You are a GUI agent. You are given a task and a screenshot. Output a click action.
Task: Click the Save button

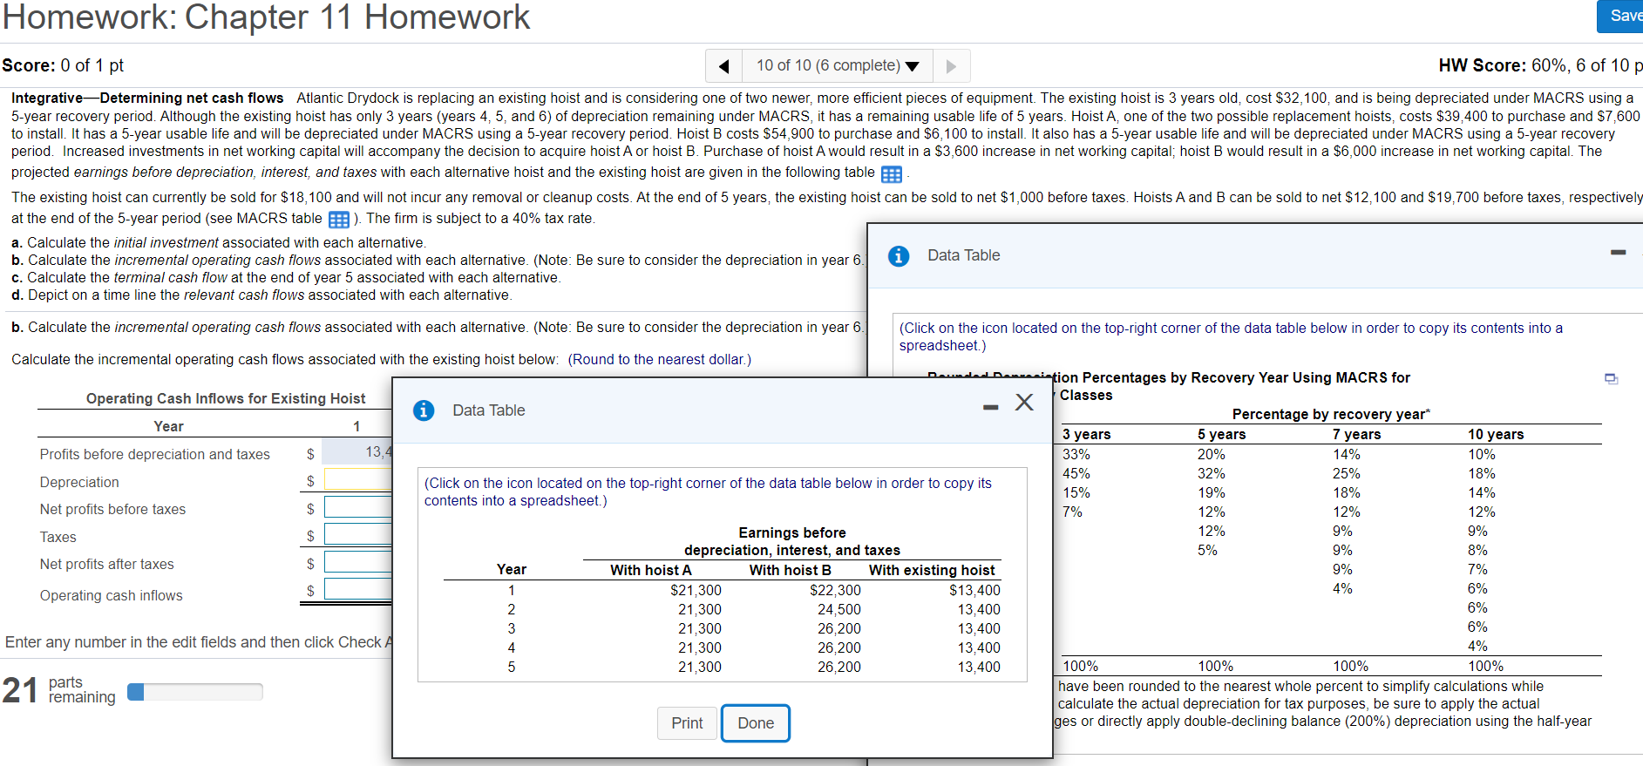1621,16
